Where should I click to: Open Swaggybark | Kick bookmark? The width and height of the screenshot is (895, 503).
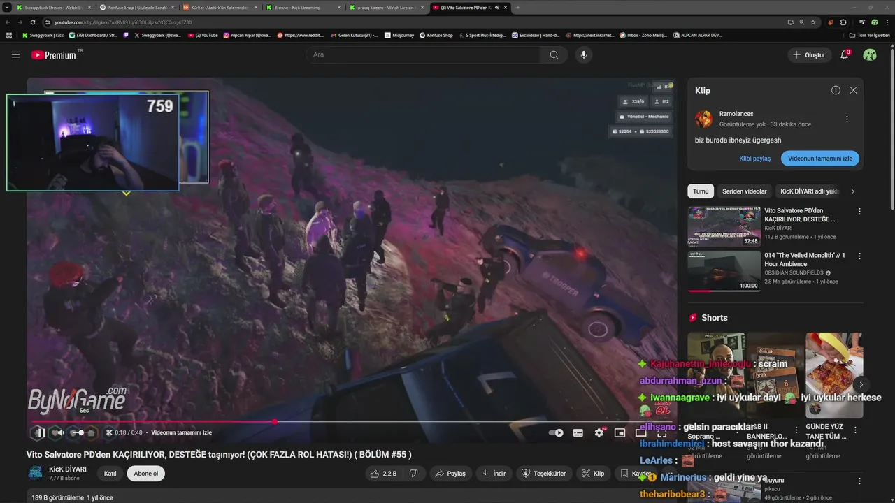point(43,35)
